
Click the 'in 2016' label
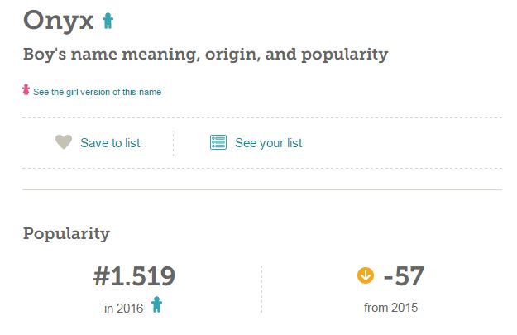[123, 308]
